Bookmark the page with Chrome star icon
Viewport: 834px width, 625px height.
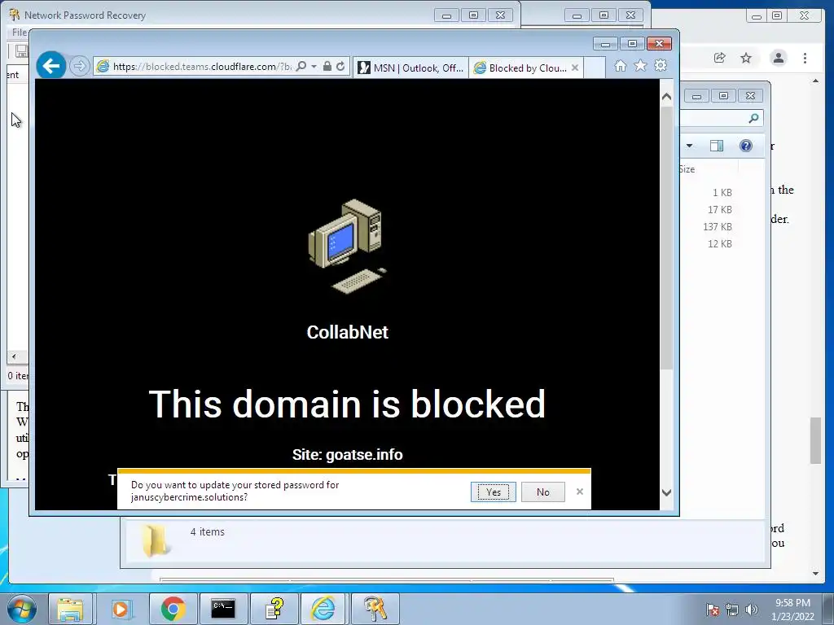pyautogui.click(x=746, y=58)
